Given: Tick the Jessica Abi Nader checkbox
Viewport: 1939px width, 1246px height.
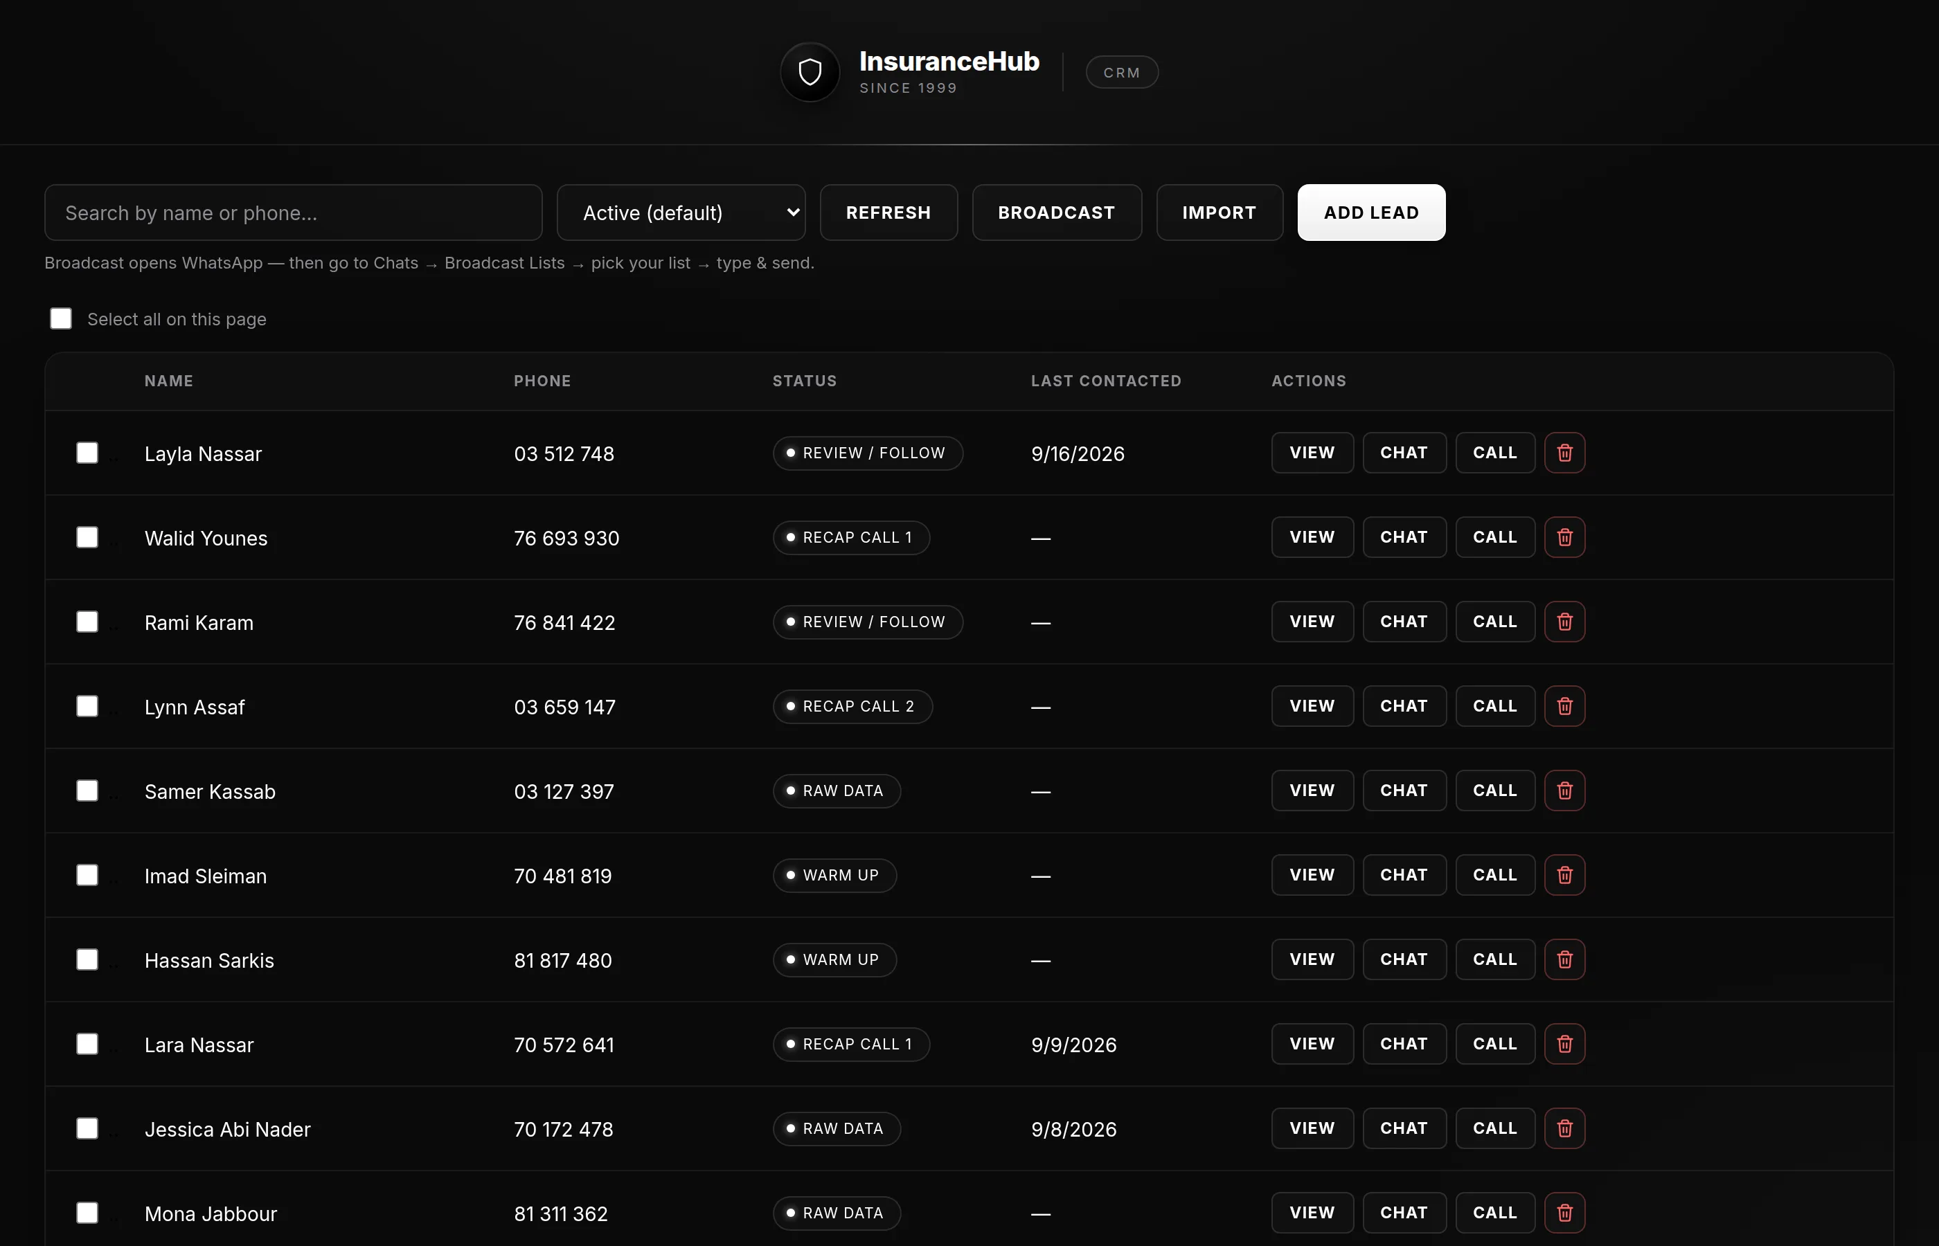Looking at the screenshot, I should pos(87,1128).
